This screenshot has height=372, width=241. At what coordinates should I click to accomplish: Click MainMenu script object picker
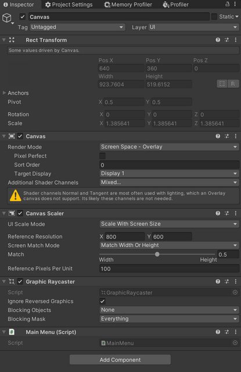point(235,343)
